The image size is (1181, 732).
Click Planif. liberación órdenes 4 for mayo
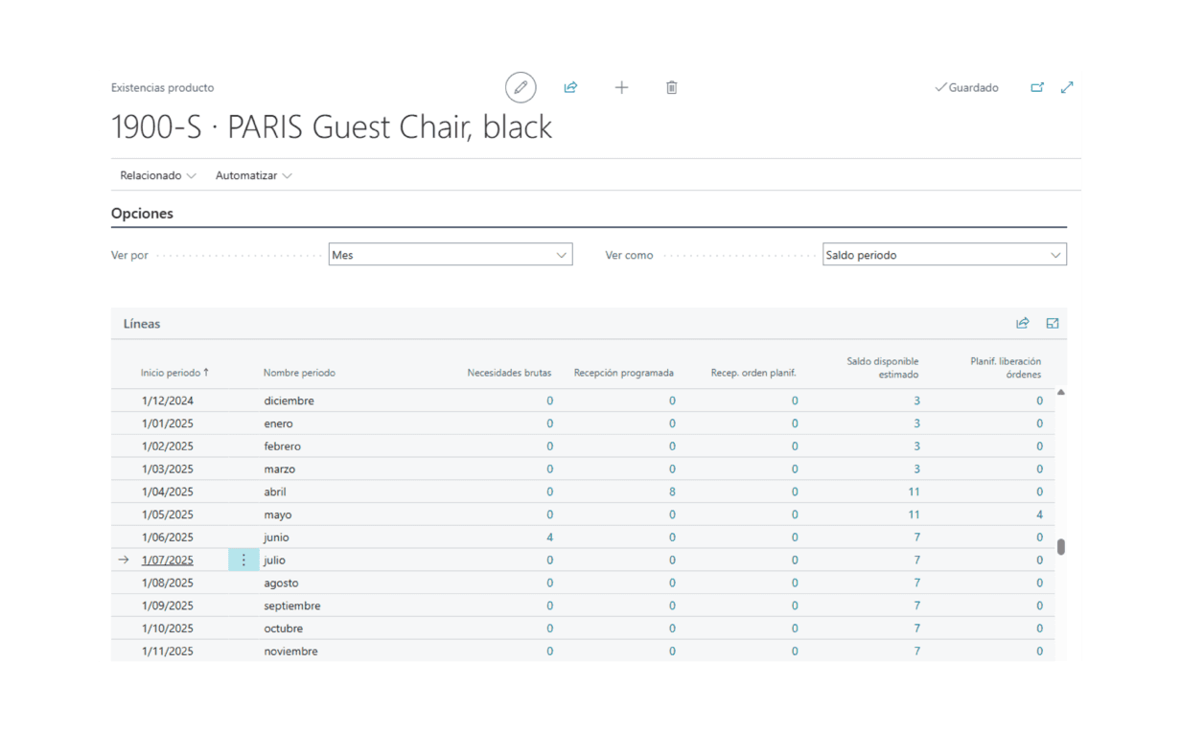(1039, 515)
